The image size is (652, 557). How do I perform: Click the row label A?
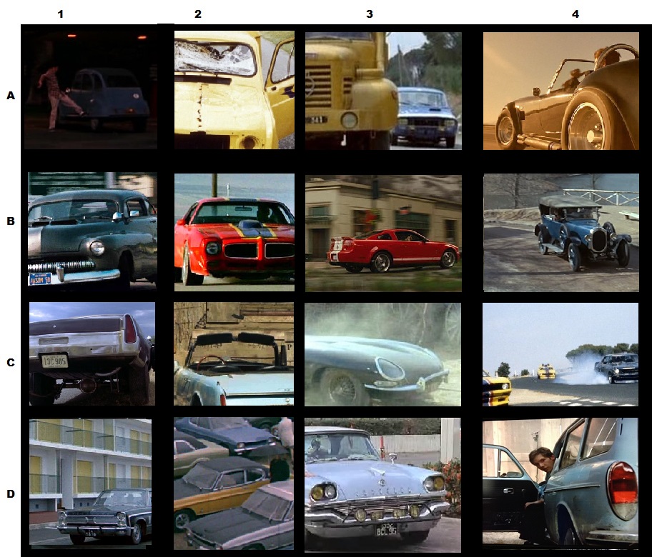click(x=11, y=96)
